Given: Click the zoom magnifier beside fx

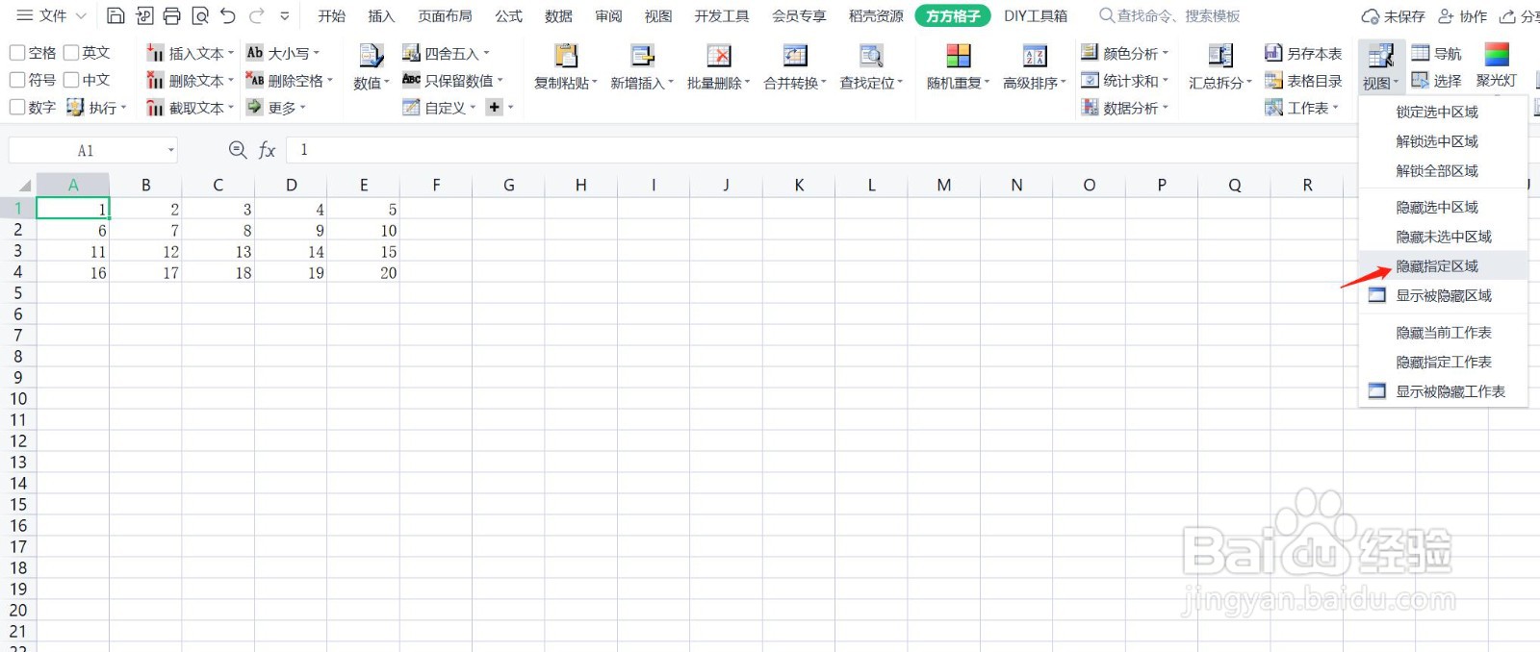Looking at the screenshot, I should pyautogui.click(x=238, y=150).
